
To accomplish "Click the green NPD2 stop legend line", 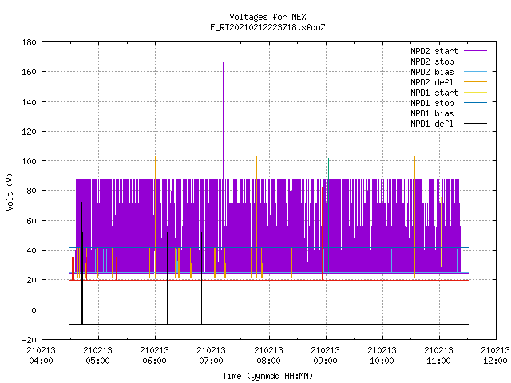I will click(475, 61).
